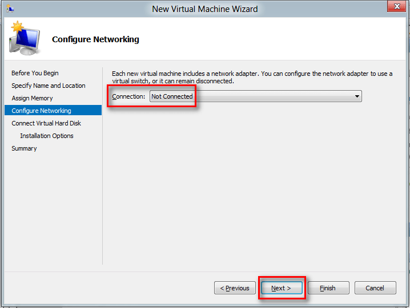410x308 pixels.
Task: Click the 'New Virtual Machine Wizard' title text
Action: (204, 9)
